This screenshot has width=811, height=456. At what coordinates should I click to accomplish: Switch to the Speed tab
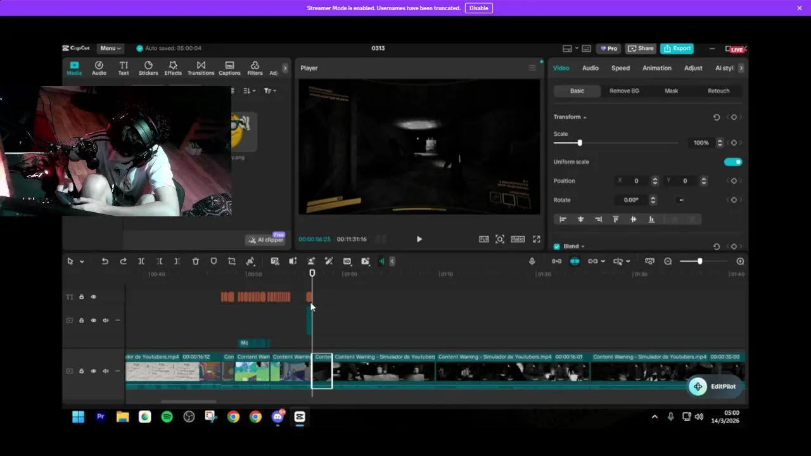point(620,68)
